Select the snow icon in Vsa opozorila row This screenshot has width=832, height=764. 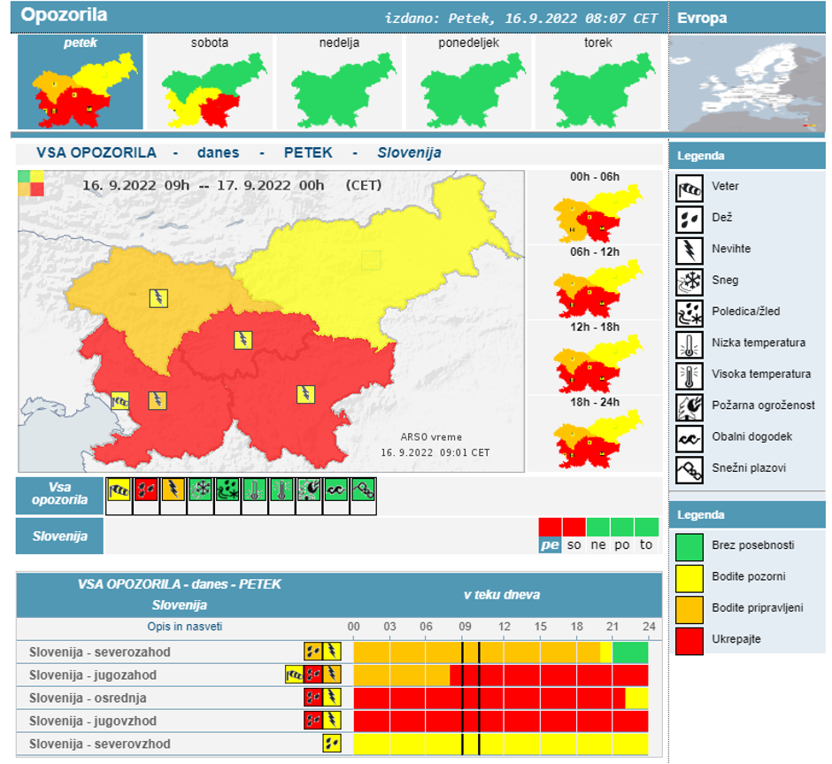pos(201,490)
